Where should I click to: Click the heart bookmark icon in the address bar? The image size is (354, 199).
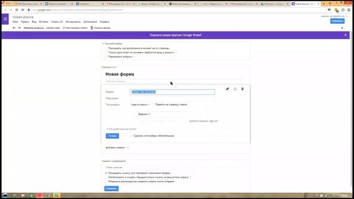(x=329, y=10)
